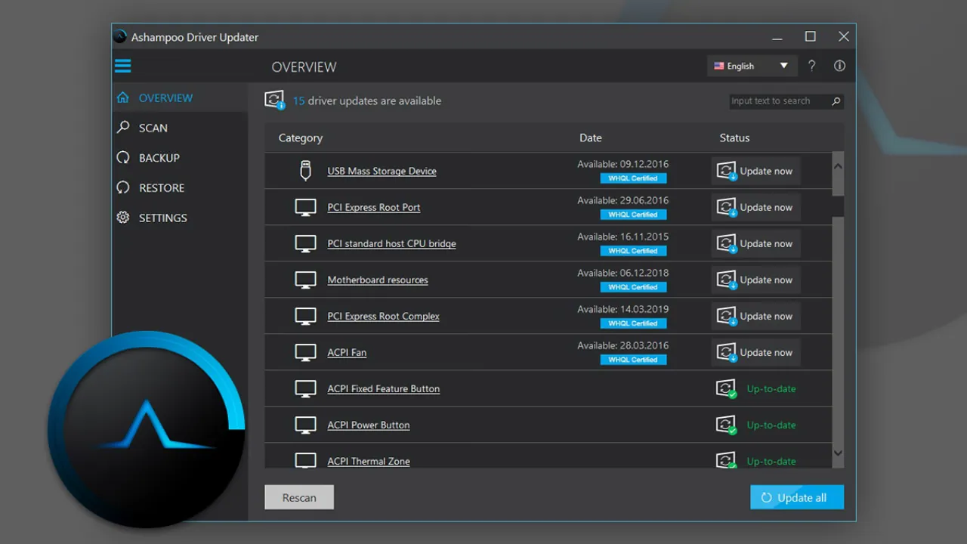Click the ACPI Fixed Feature Button monitor icon
The width and height of the screenshot is (967, 544).
tap(305, 388)
